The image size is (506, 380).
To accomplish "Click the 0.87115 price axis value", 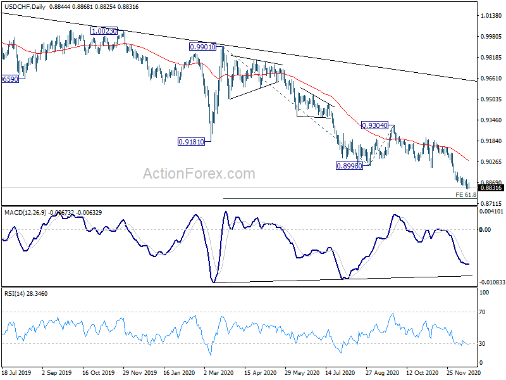I will pos(491,203).
